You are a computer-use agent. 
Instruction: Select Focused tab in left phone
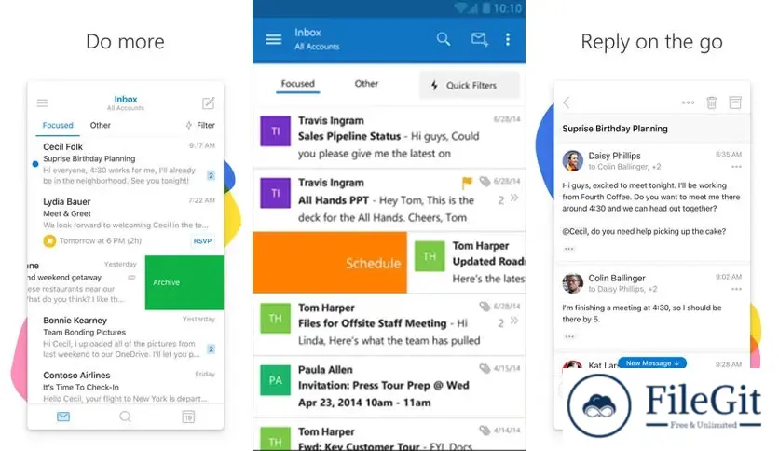(x=58, y=126)
